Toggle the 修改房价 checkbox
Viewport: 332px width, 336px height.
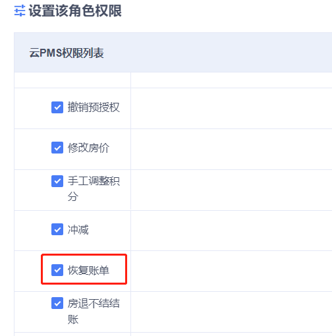[x=57, y=148]
